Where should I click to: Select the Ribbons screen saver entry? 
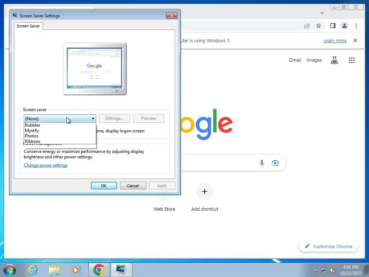(x=60, y=141)
